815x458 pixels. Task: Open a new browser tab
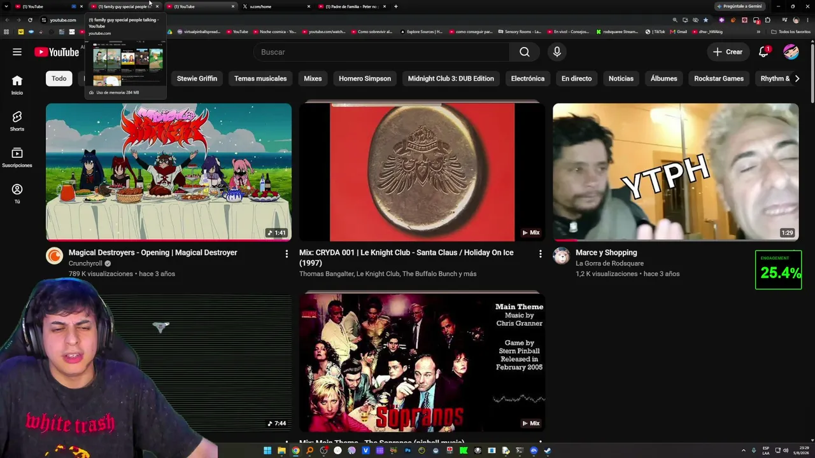click(395, 6)
